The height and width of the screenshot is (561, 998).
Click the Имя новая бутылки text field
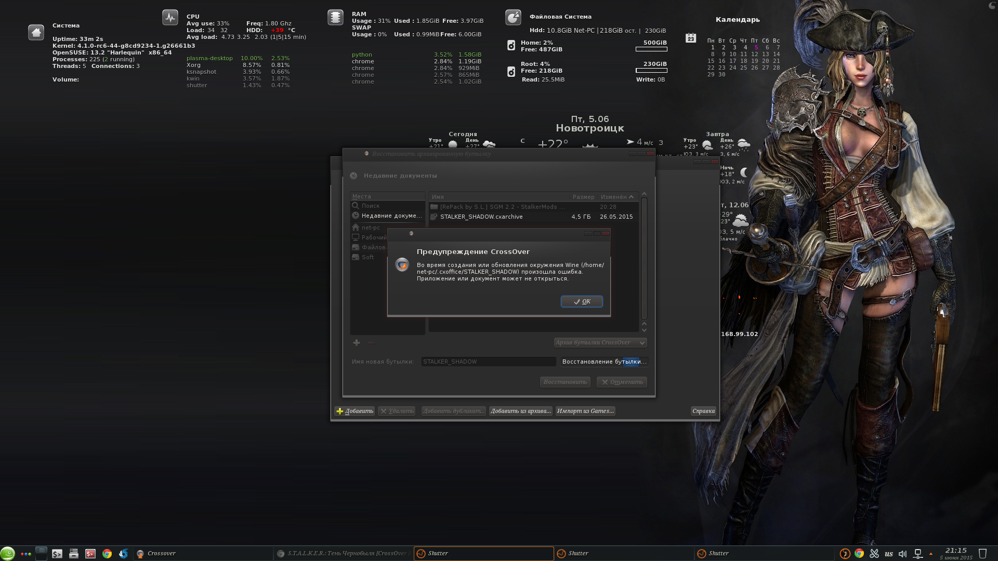click(x=489, y=362)
